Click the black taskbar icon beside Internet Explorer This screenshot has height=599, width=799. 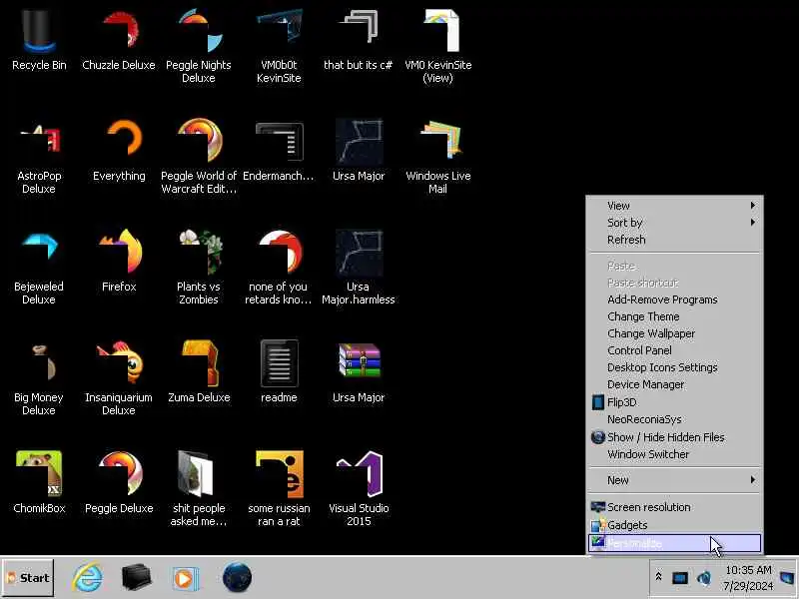coord(137,578)
